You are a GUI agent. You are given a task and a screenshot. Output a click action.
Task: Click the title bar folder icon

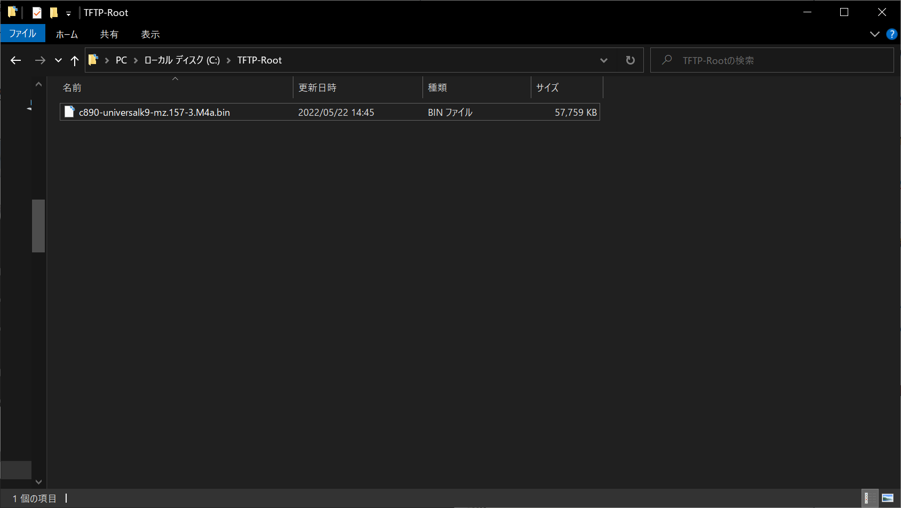pos(13,12)
